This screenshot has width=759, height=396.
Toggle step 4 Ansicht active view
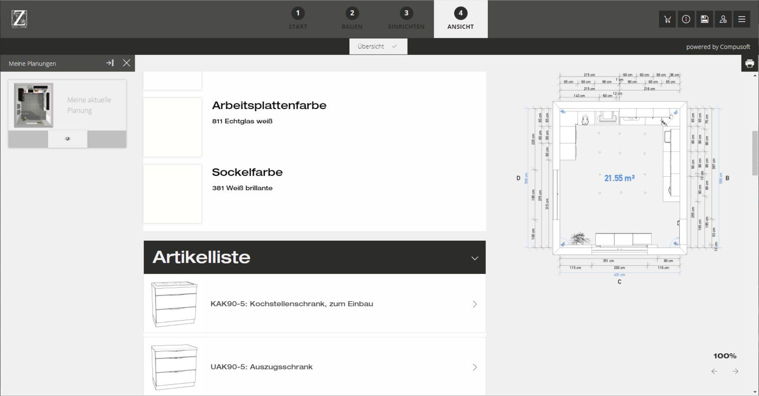[460, 19]
